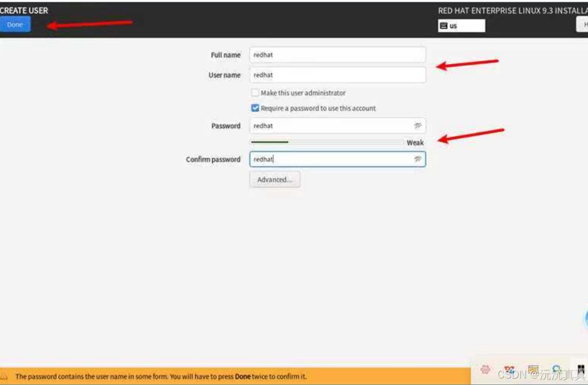Open the us keyboard layout selector
The width and height of the screenshot is (588, 385).
click(x=461, y=26)
